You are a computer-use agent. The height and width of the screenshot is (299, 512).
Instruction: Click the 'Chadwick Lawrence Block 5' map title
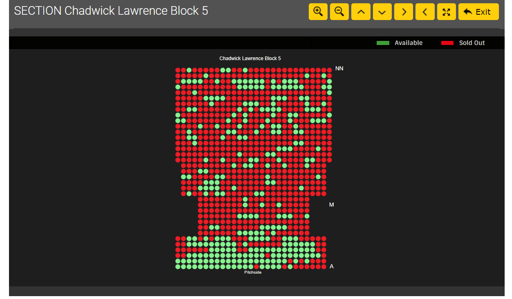tap(250, 58)
